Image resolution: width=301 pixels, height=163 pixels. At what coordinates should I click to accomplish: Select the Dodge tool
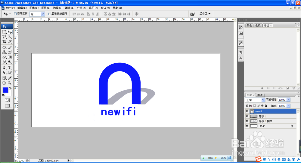point(10,62)
